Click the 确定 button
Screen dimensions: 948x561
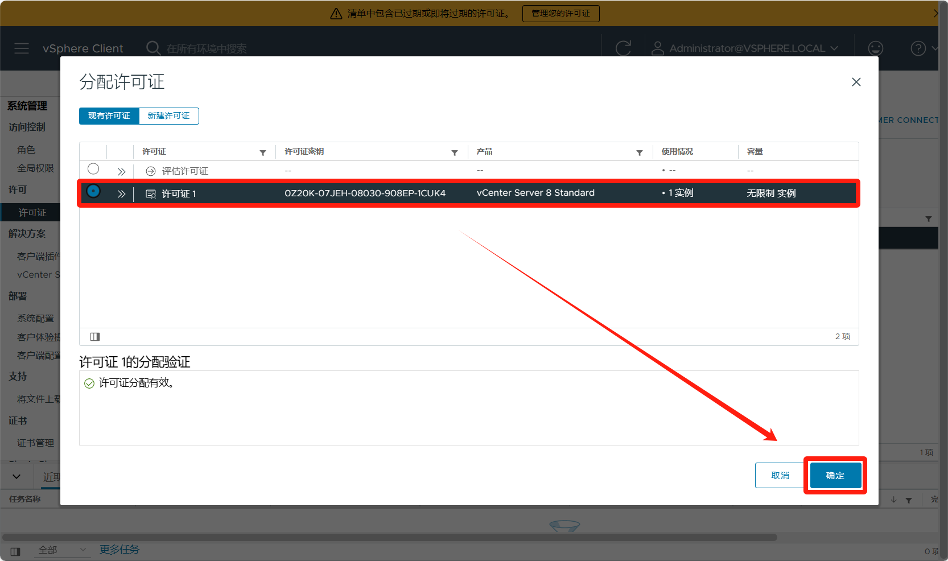835,476
